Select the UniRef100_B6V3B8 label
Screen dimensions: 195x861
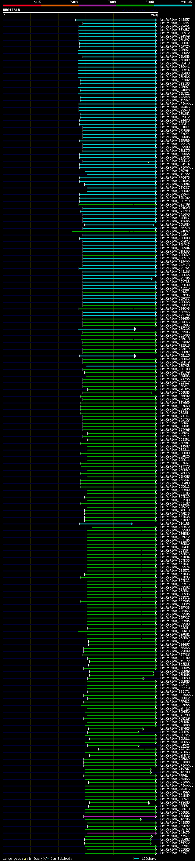(x=175, y=148)
